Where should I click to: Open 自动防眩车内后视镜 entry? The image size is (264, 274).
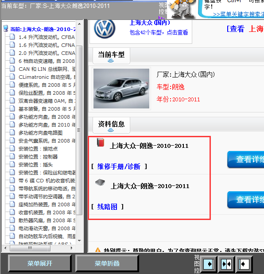47,236
